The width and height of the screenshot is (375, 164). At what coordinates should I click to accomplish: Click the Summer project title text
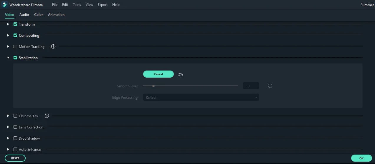click(367, 5)
